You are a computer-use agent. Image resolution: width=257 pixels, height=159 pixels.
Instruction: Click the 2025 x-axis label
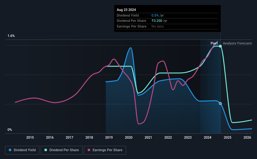(x=228, y=137)
